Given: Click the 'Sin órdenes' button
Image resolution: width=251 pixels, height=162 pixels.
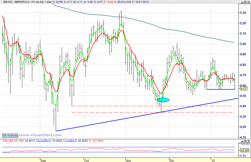Looking at the screenshot, I should (10, 135).
